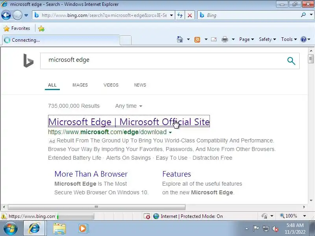The width and height of the screenshot is (315, 236).
Task: Click the muted volume tray icon
Action: click(x=275, y=229)
